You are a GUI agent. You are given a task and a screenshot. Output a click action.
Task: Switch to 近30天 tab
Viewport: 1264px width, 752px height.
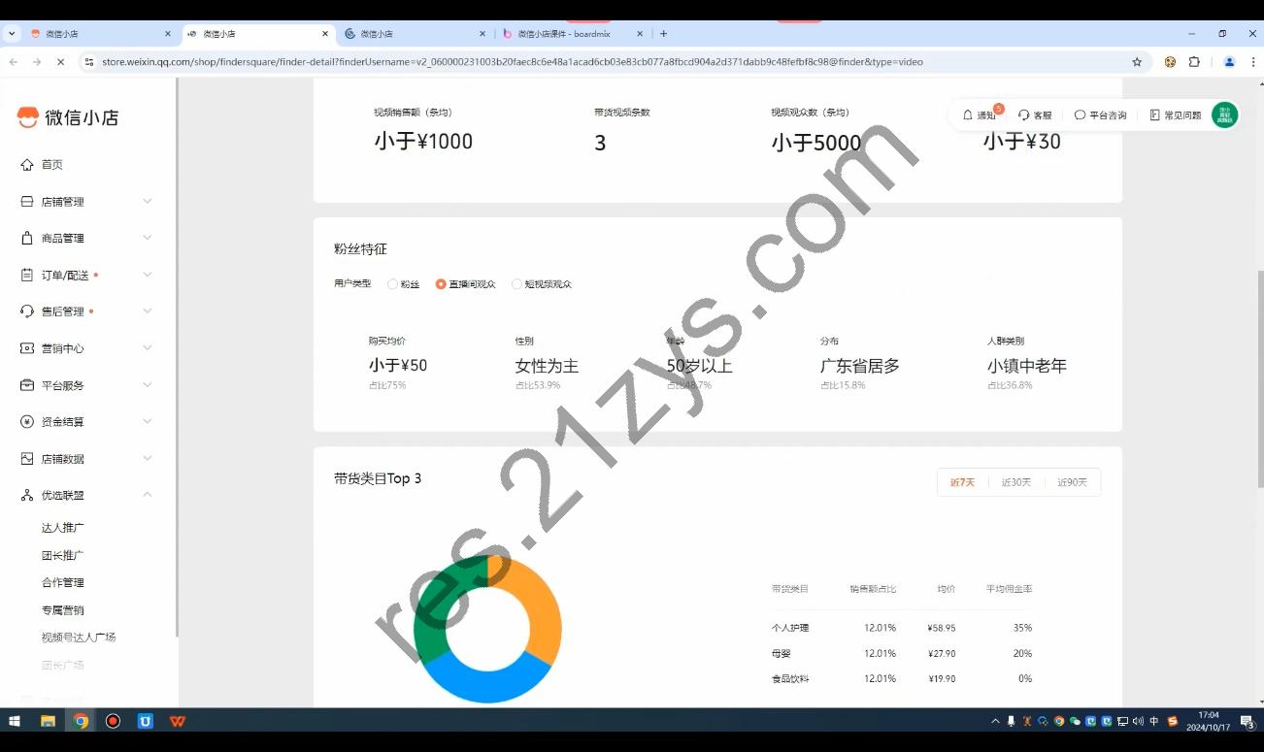click(1016, 482)
